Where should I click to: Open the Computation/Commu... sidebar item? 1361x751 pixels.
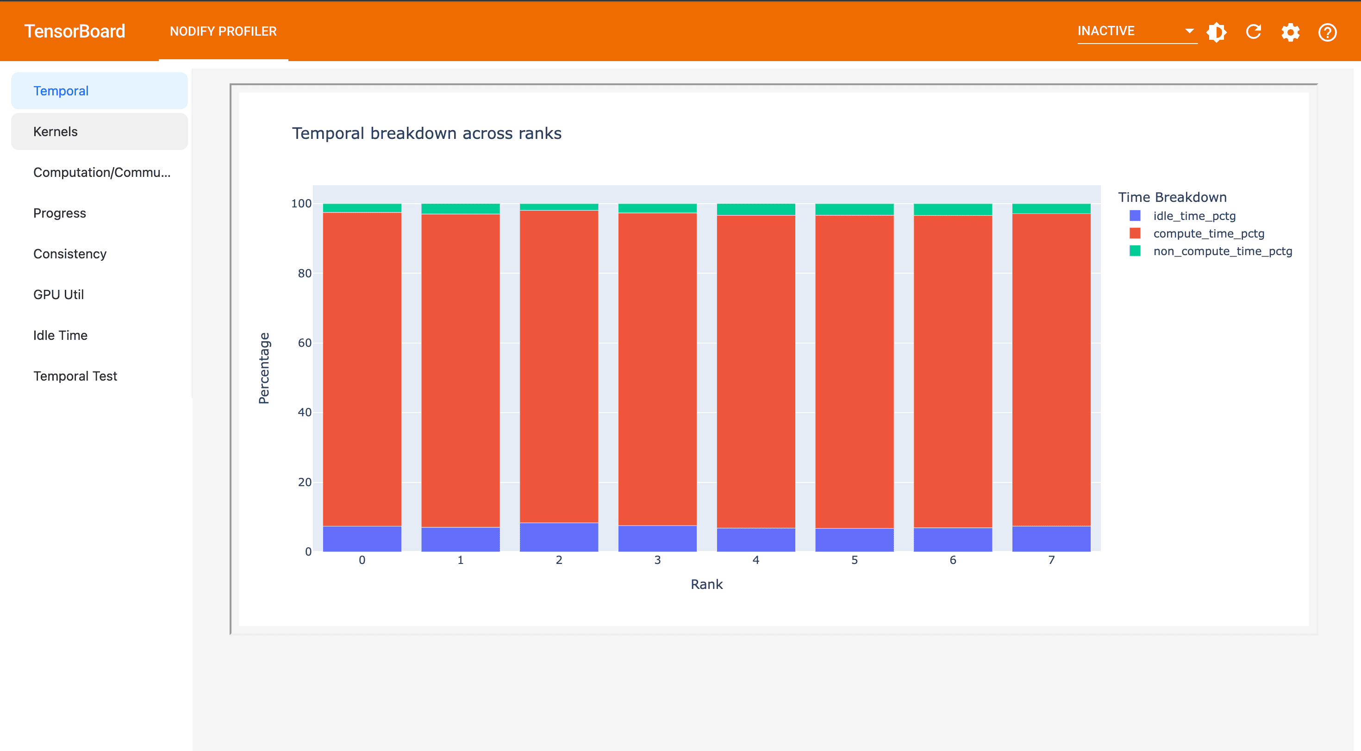(100, 172)
